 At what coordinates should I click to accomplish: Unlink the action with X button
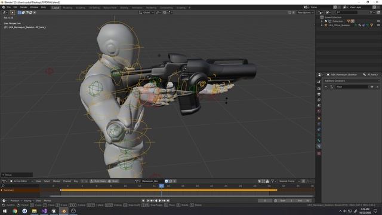pos(174,181)
